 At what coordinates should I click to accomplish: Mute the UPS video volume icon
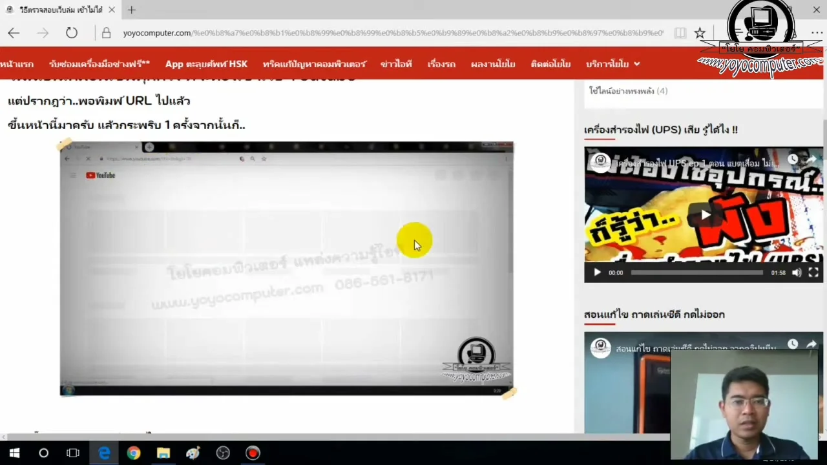click(797, 273)
